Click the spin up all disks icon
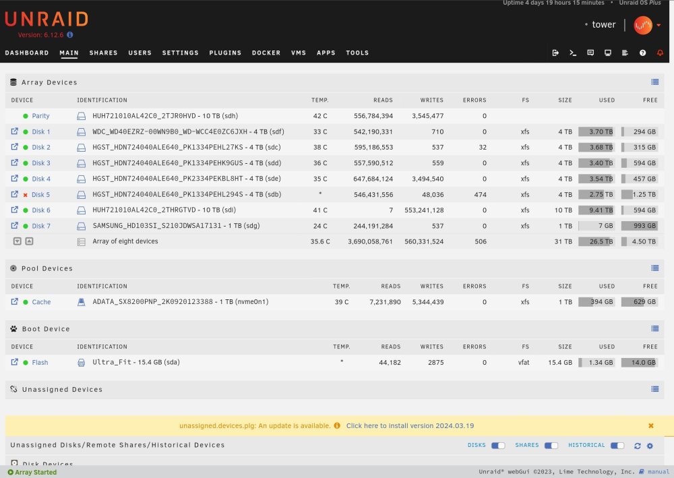 click(29, 241)
